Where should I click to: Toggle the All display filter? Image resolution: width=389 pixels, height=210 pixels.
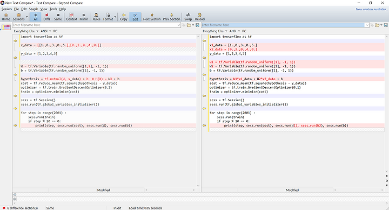[x=36, y=17]
